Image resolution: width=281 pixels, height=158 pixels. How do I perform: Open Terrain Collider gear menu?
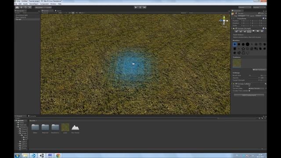(265, 84)
